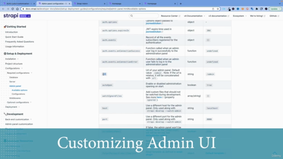This screenshot has width=283, height=159.
Task: Jump to Configurations subsection
Action: pyautogui.click(x=18, y=94)
